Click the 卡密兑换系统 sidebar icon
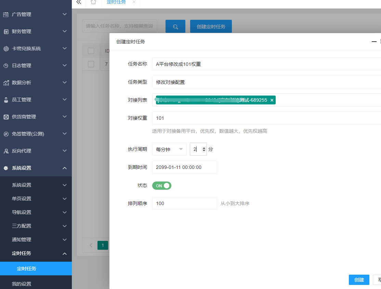This screenshot has width=381, height=289. tap(6, 49)
